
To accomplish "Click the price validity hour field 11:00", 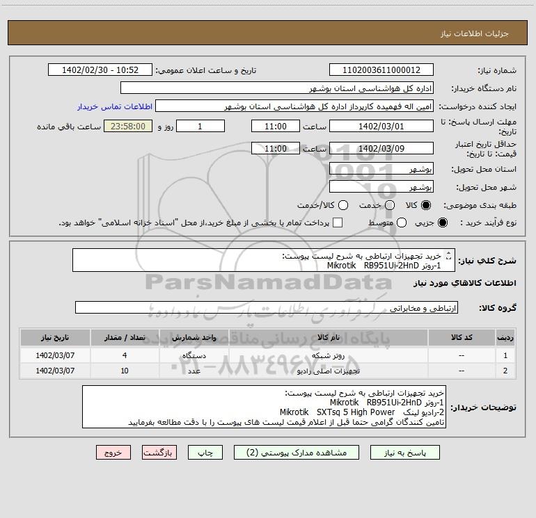I will [276, 148].
